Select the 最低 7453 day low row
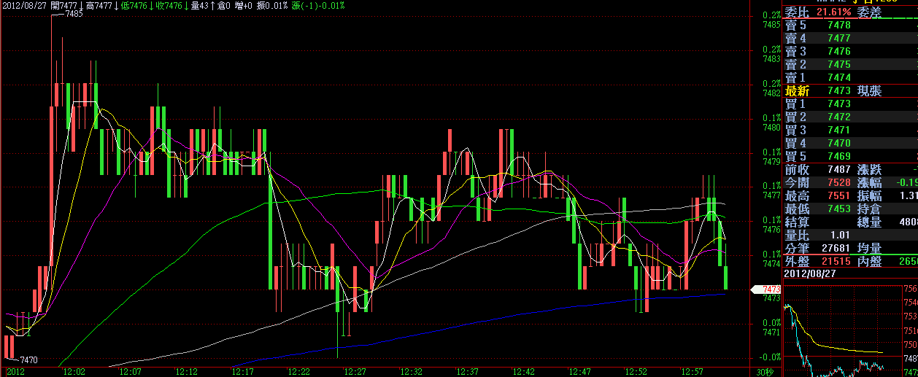The width and height of the screenshot is (918, 377). [x=818, y=209]
